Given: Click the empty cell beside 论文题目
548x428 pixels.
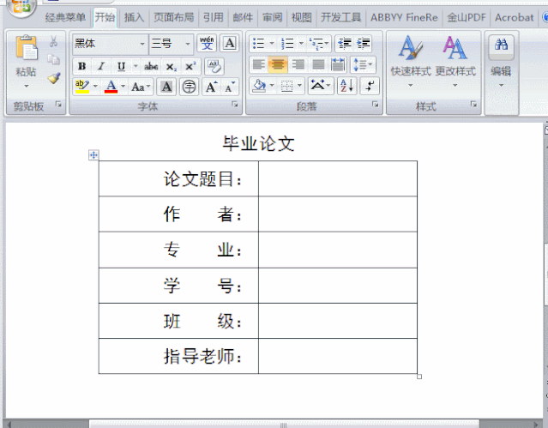Looking at the screenshot, I should pyautogui.click(x=338, y=178).
